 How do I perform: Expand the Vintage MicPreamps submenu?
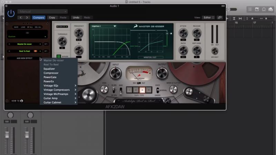[x=59, y=94]
